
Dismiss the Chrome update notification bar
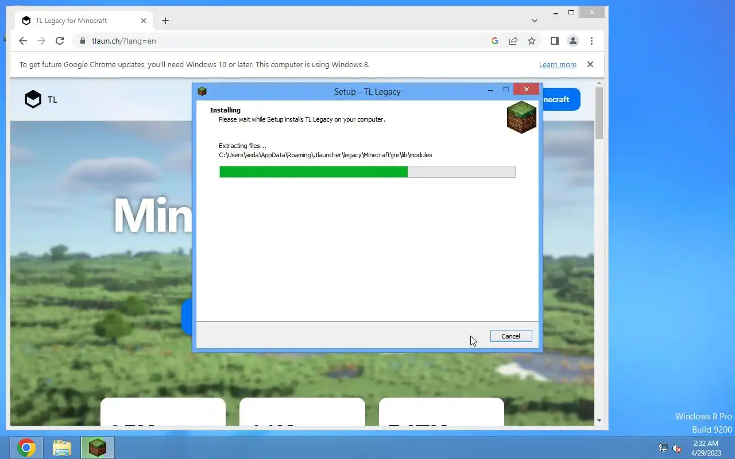tap(590, 64)
